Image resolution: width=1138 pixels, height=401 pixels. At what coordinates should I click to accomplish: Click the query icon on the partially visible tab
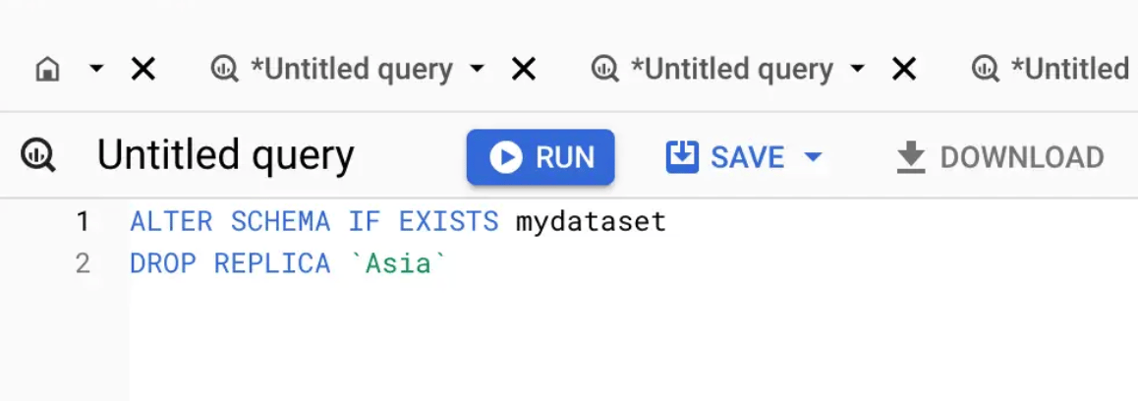click(985, 69)
